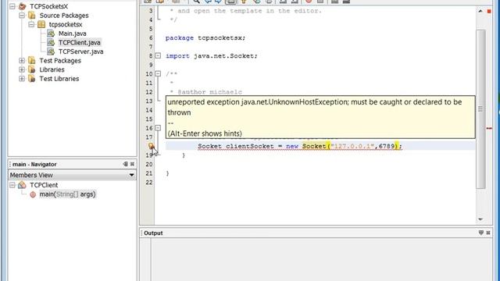Click the port number 6789

387,146
